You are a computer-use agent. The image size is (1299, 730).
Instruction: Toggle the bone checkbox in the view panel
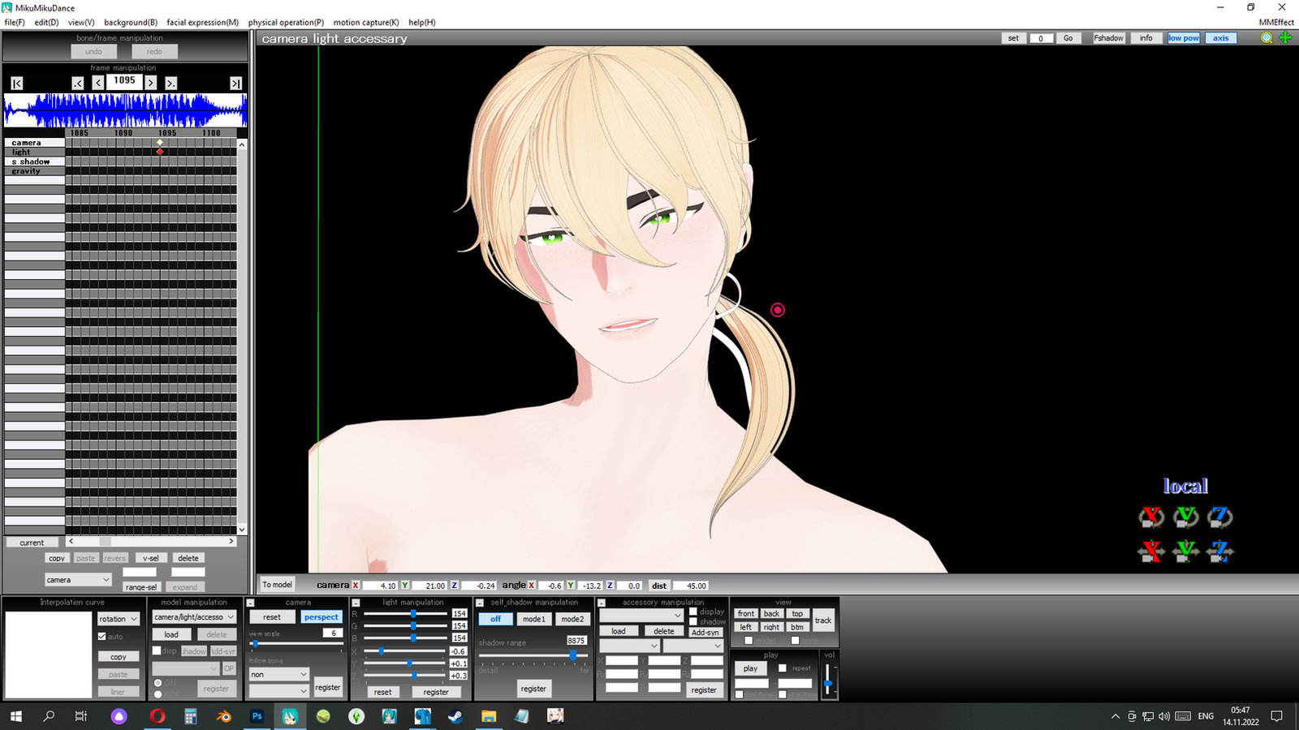coord(795,641)
